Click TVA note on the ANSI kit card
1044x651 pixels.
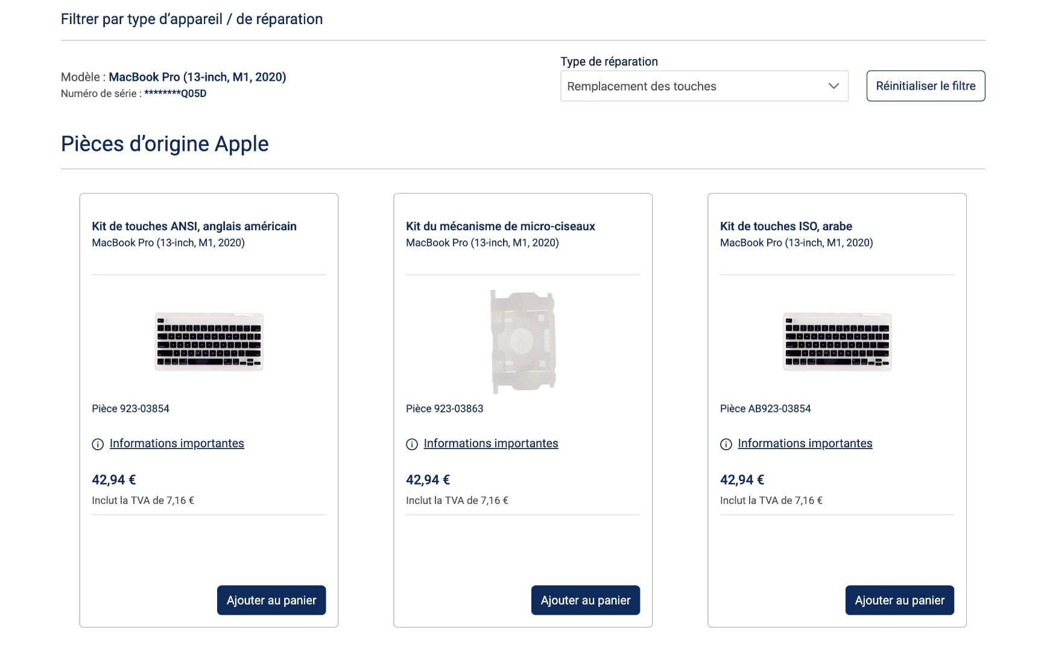coord(143,500)
